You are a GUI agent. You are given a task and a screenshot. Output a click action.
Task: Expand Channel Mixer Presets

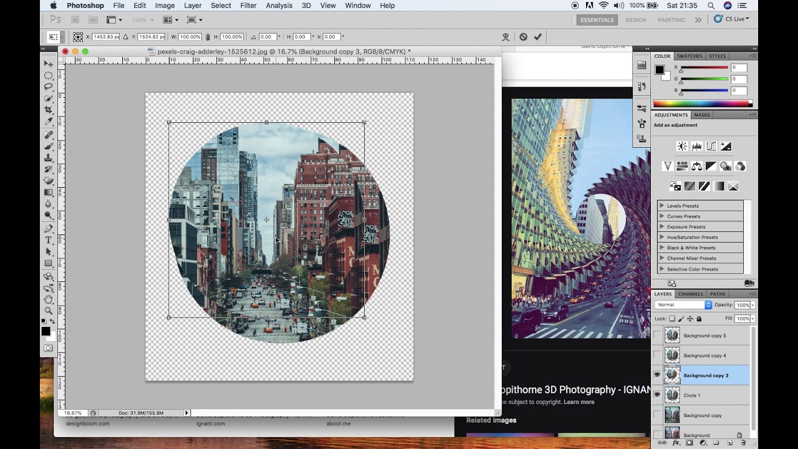(661, 258)
